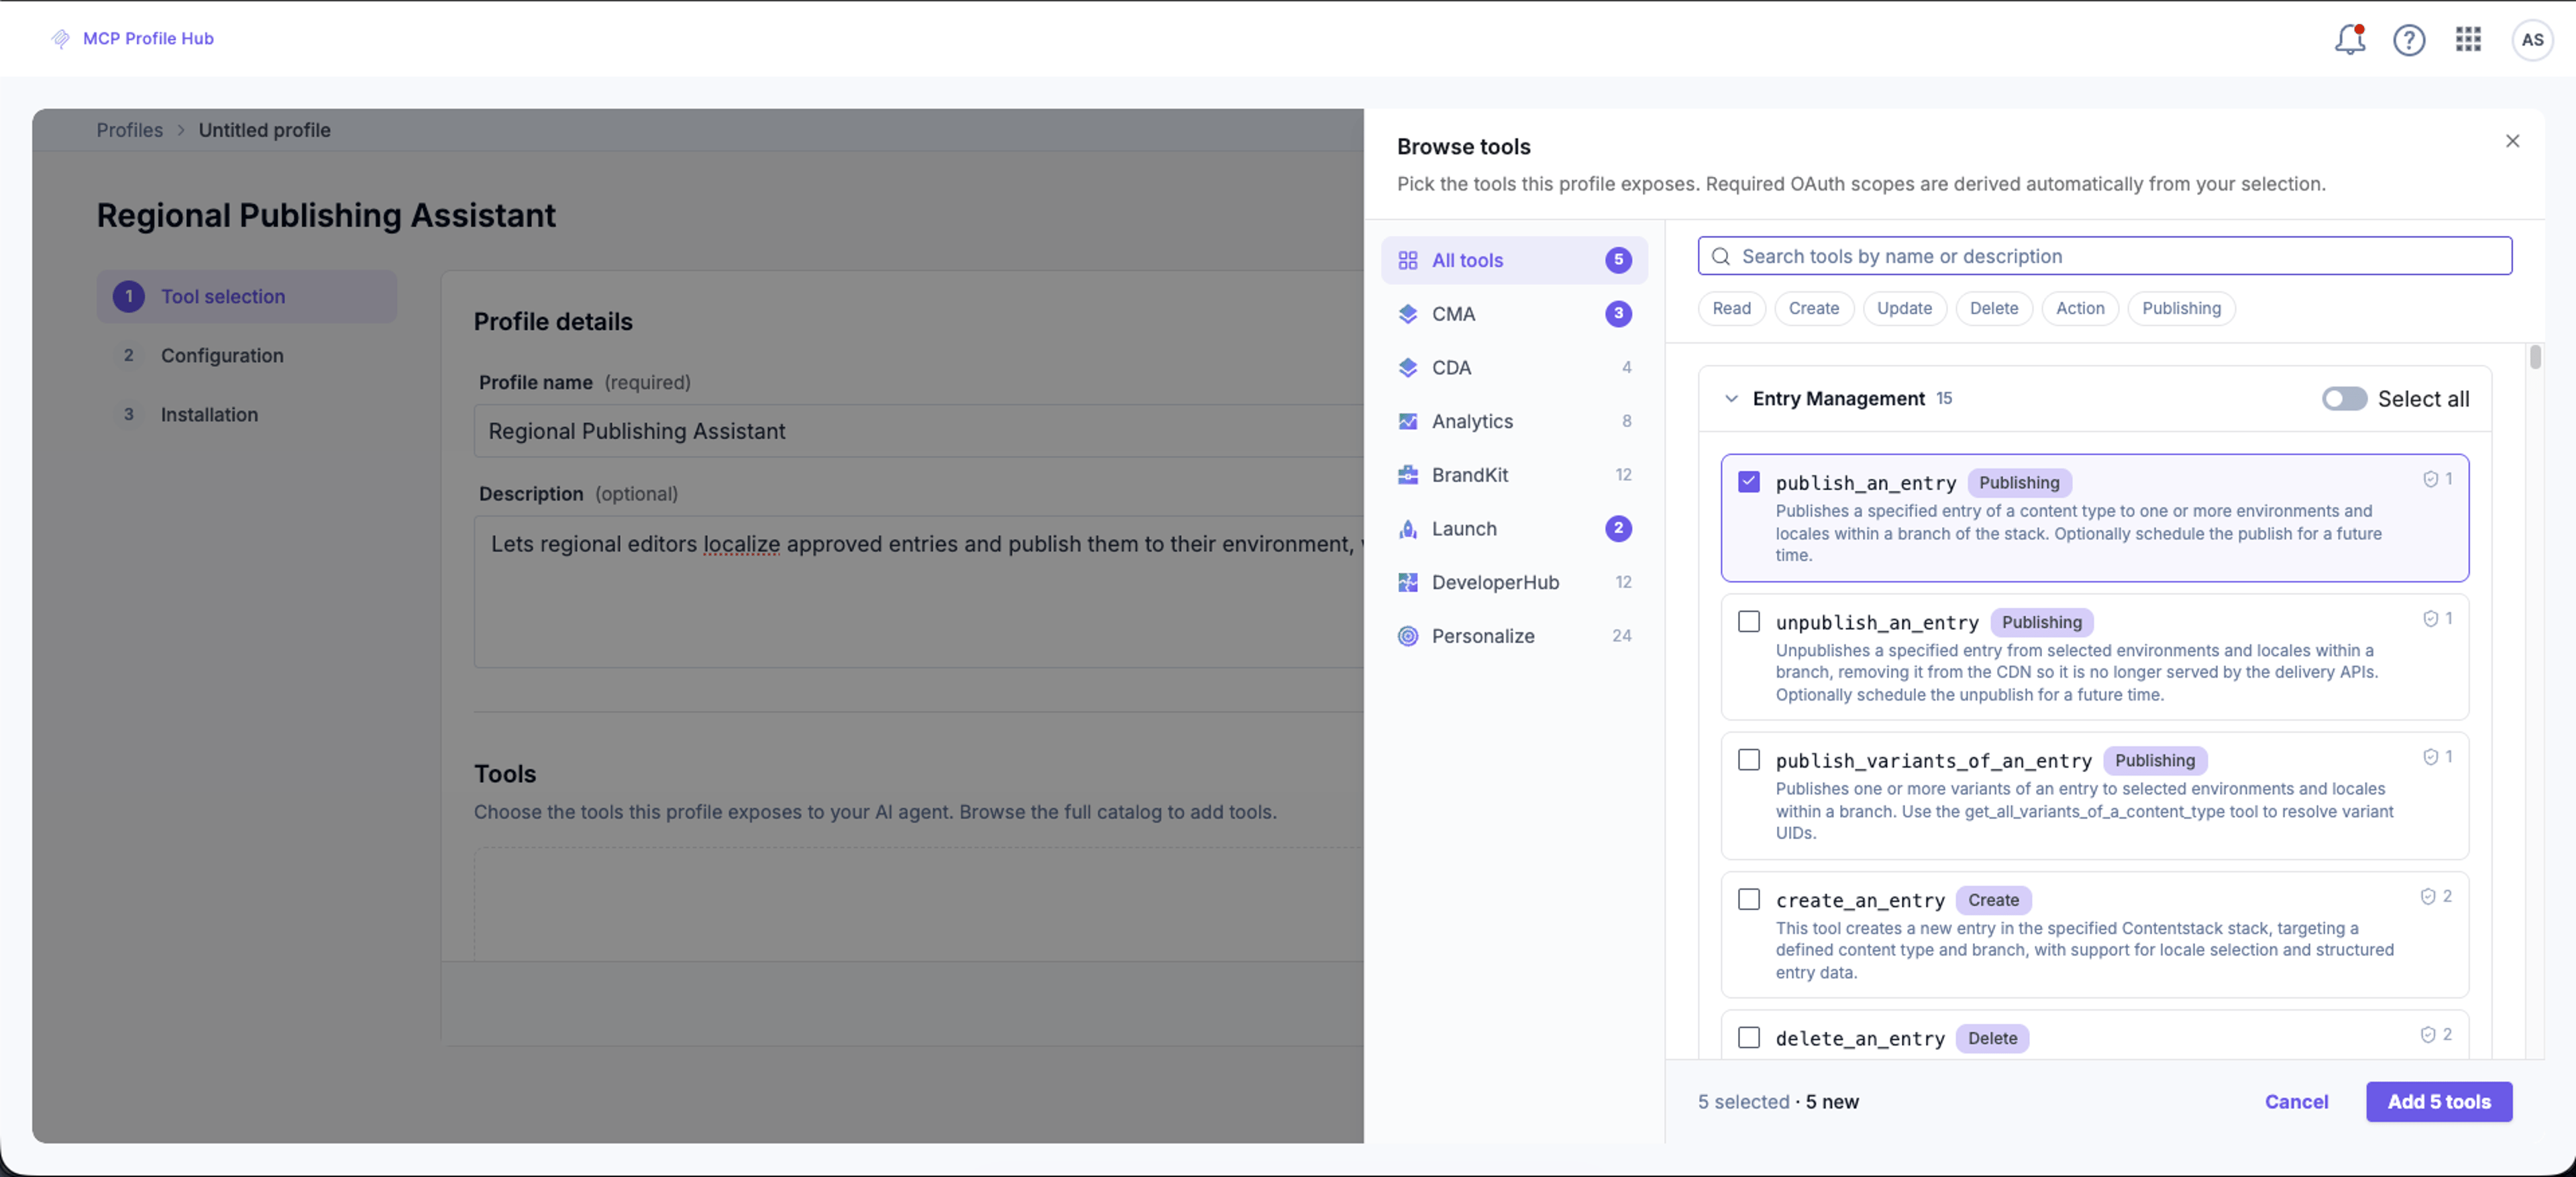Select the DeveloperHub category
Viewport: 2576px width, 1177px height.
[x=1513, y=582]
